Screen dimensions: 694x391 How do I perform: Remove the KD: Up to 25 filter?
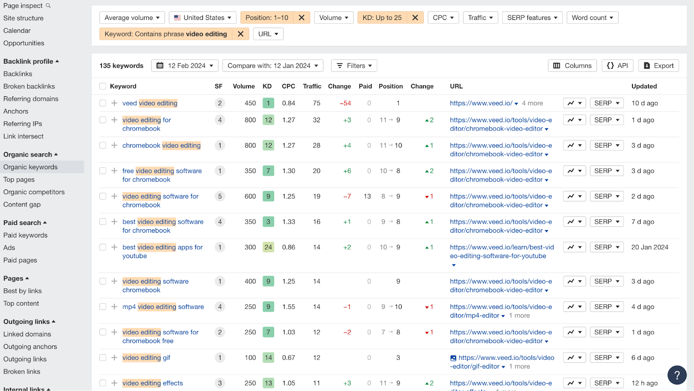coord(415,18)
